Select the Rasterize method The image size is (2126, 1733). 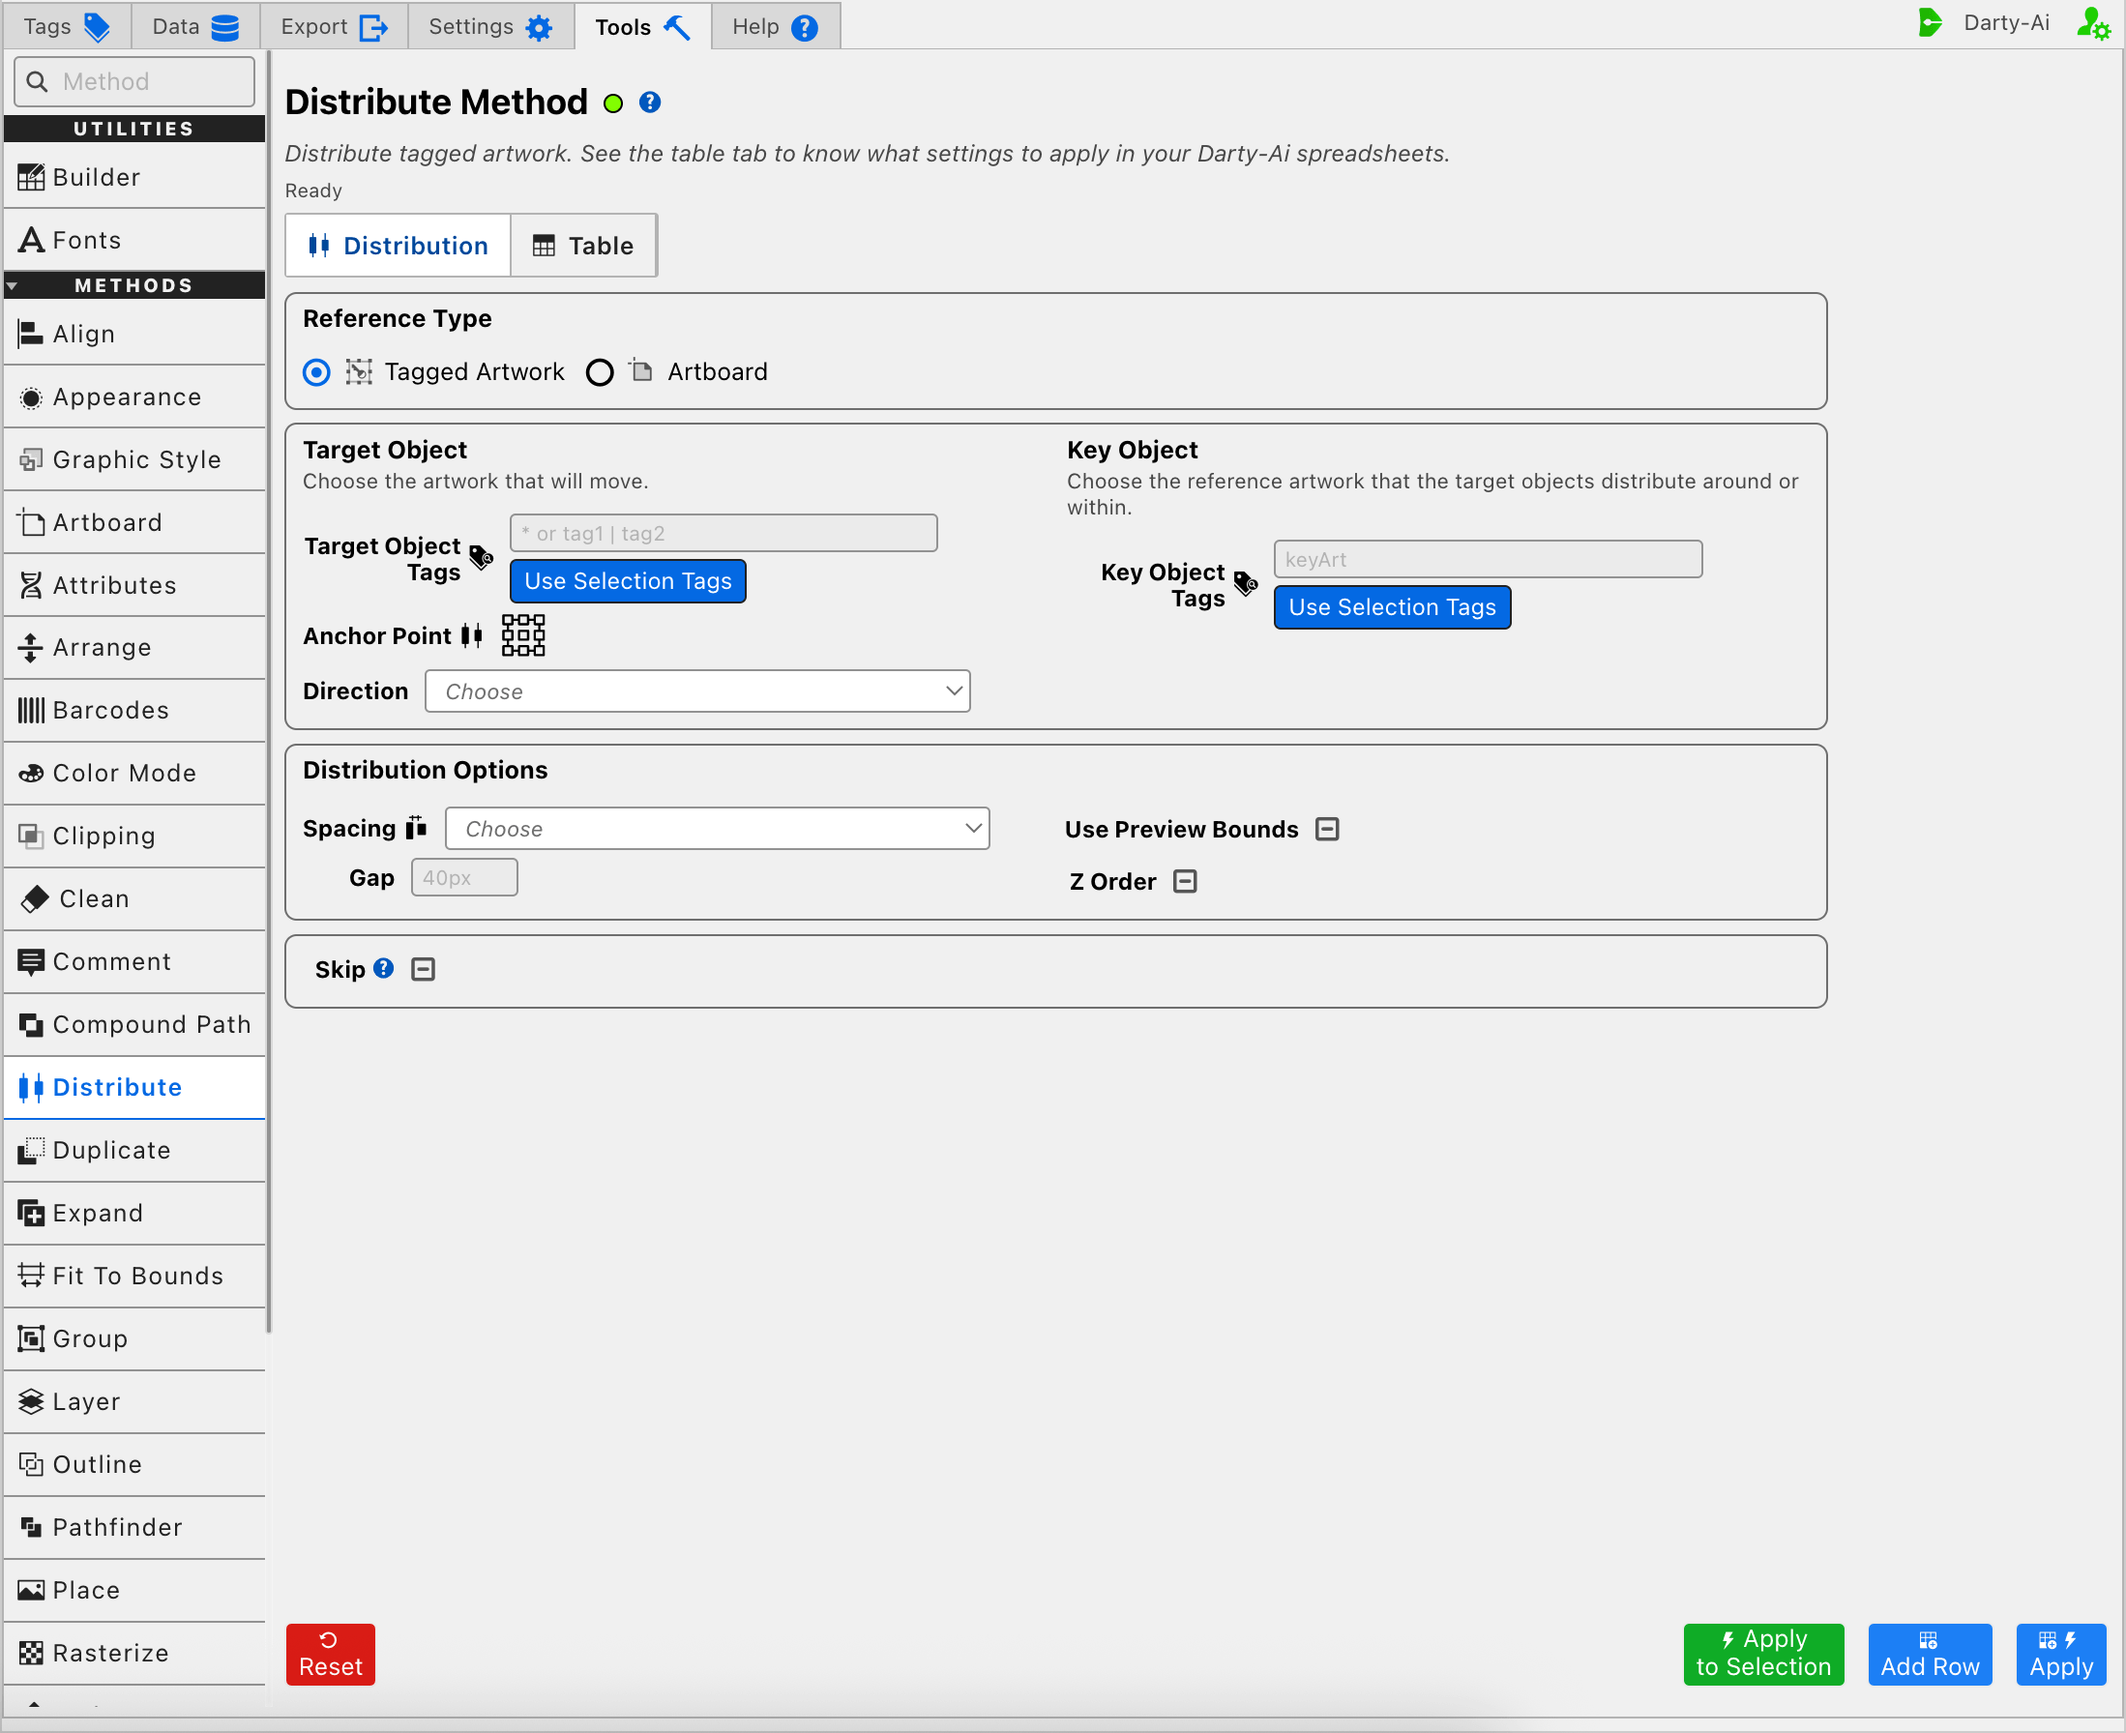[134, 1653]
